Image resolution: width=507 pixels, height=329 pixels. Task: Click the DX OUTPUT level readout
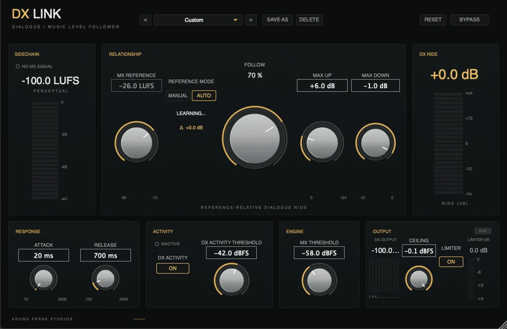pos(385,250)
